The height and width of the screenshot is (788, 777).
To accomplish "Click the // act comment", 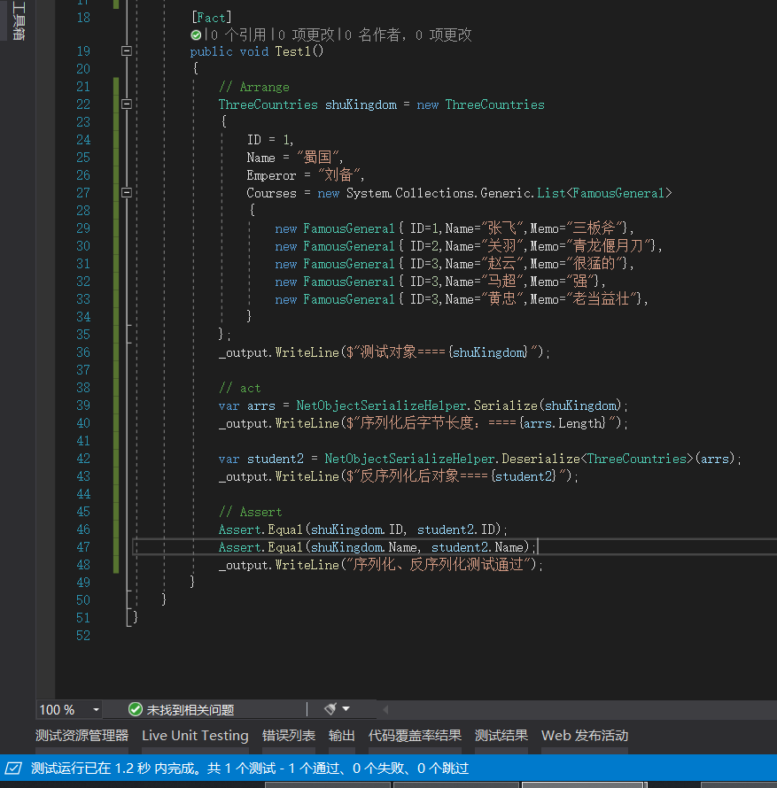I will pyautogui.click(x=240, y=388).
